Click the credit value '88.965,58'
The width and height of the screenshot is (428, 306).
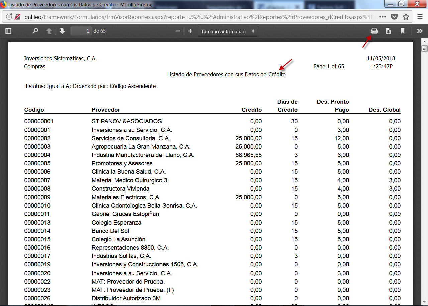(249, 155)
